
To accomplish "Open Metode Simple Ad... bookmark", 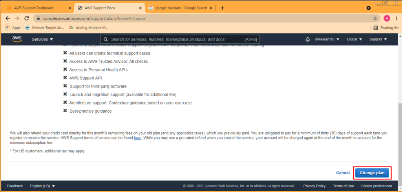I will (x=45, y=28).
